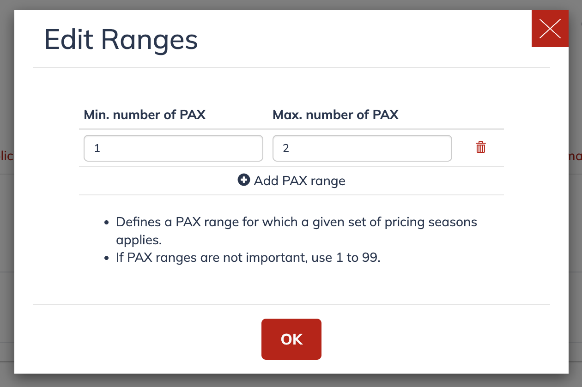Click the blank dialog area beside OK button
Image resolution: width=582 pixels, height=387 pixels.
coord(416,339)
